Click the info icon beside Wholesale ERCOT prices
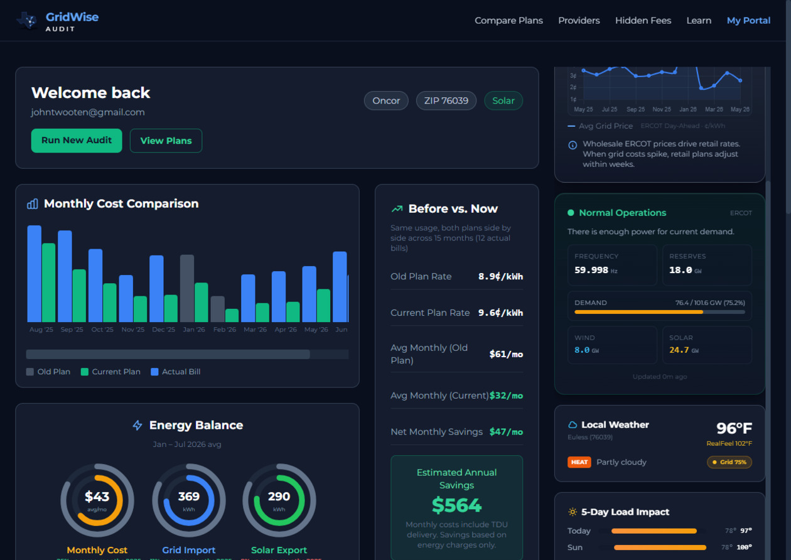This screenshot has height=560, width=791. coord(573,145)
